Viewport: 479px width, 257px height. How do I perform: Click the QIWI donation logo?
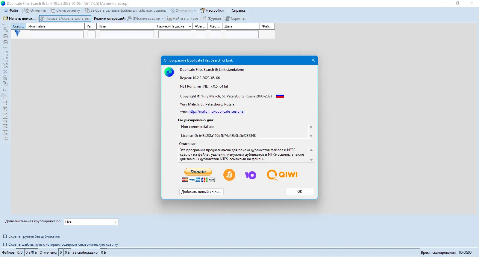tap(282, 175)
